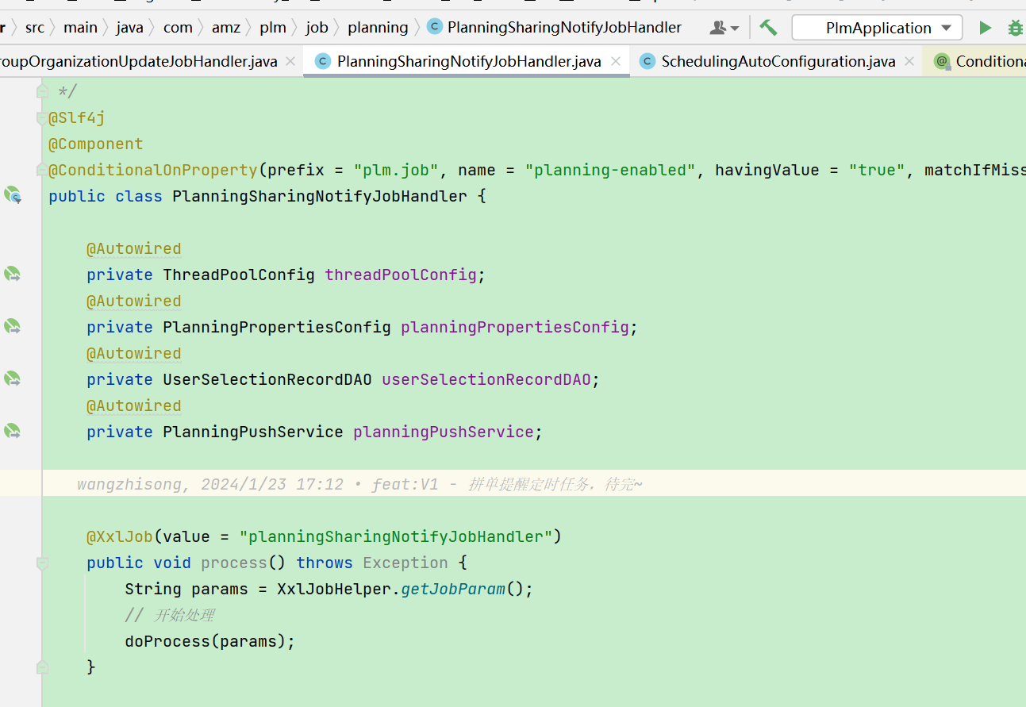Click the bean gutter icon next to planningPropertiesConfig
The height and width of the screenshot is (707, 1026).
[13, 326]
